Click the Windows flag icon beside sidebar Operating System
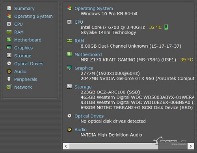 [x=9, y=16]
